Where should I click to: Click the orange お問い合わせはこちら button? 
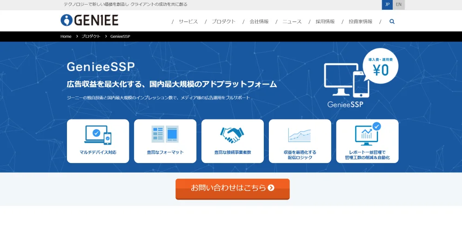[x=232, y=189]
